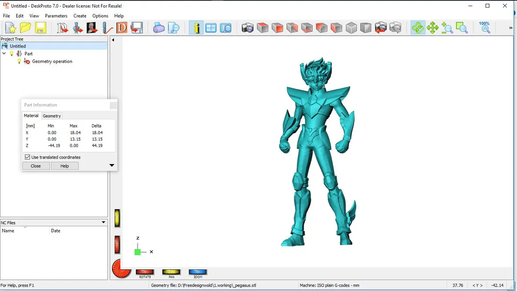517x291 pixels.
Task: Collapse the Part node arrow
Action: [x=4, y=54]
